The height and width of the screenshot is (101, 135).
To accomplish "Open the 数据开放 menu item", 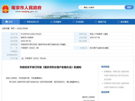I will (x=102, y=22).
